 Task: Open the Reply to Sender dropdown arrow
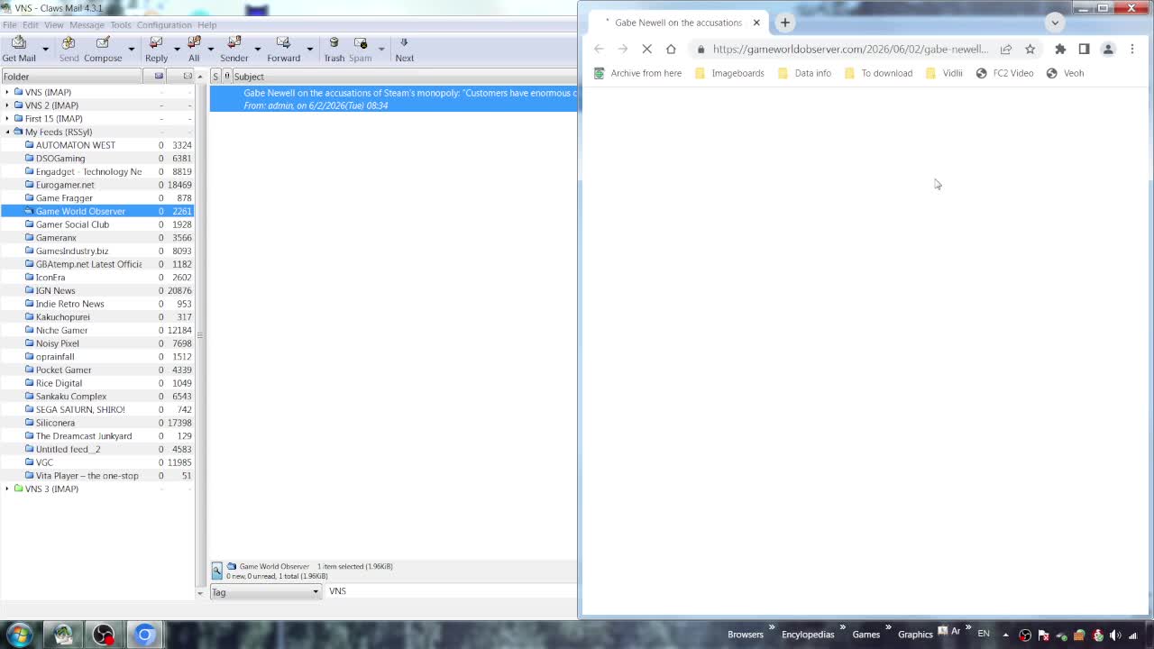point(257,49)
